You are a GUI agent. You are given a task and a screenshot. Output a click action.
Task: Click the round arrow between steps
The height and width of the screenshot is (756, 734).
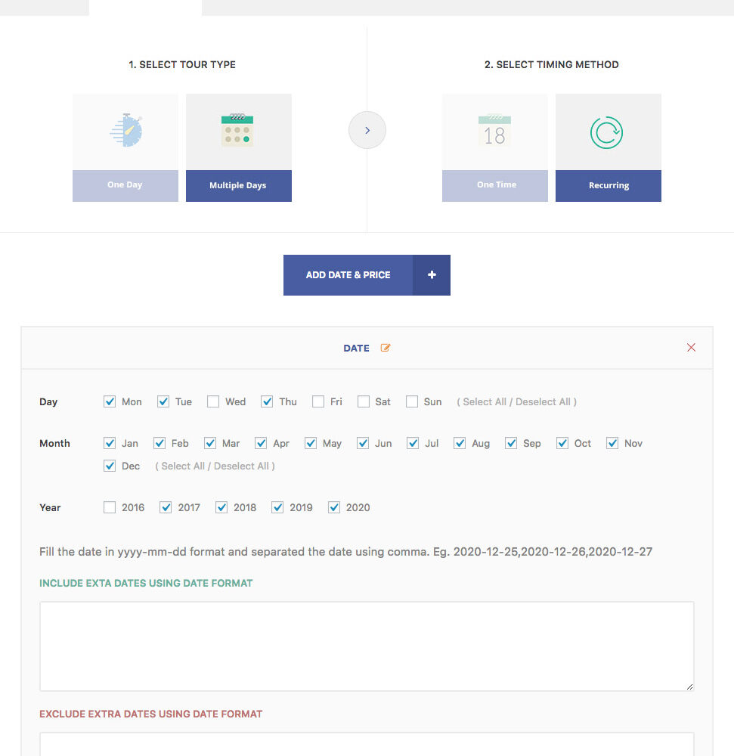367,130
